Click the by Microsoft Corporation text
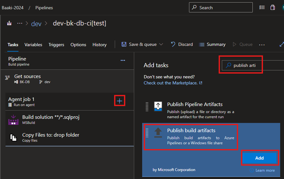284x179 pixels. point(174,170)
